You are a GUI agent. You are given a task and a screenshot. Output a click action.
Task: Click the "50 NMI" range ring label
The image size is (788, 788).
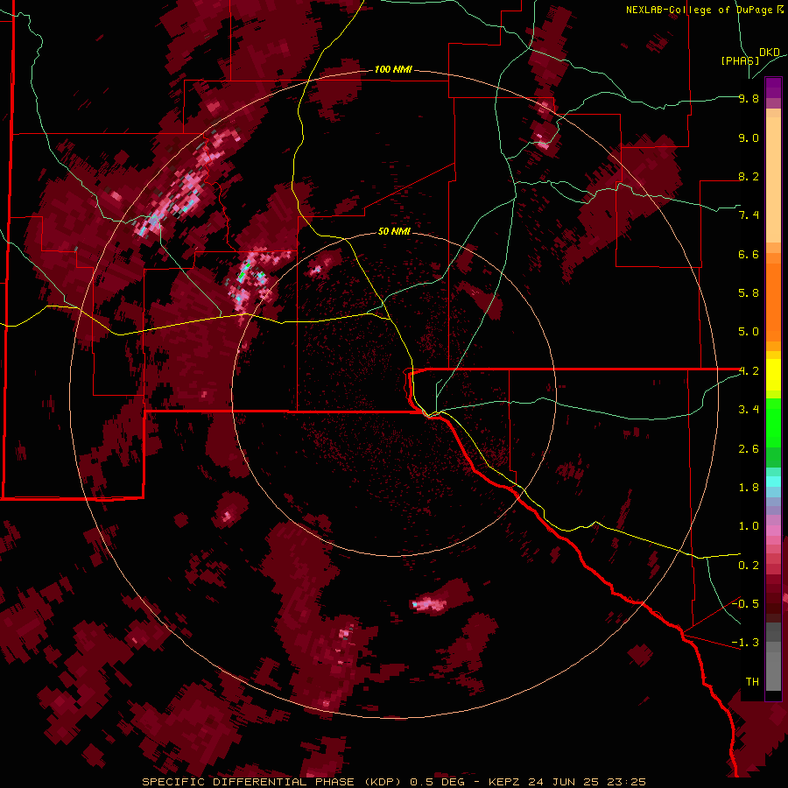394,231
